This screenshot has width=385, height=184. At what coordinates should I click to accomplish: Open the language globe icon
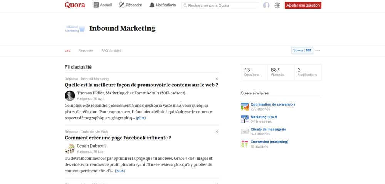277,5
